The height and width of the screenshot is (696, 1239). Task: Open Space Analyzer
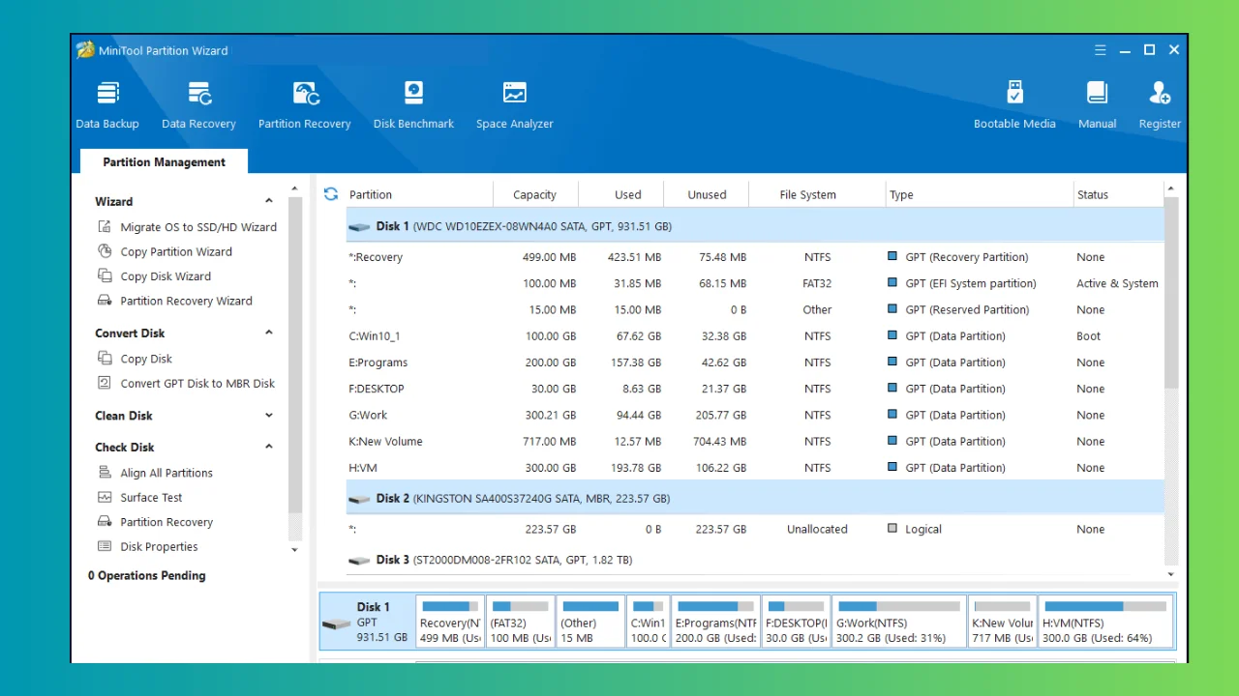point(514,105)
